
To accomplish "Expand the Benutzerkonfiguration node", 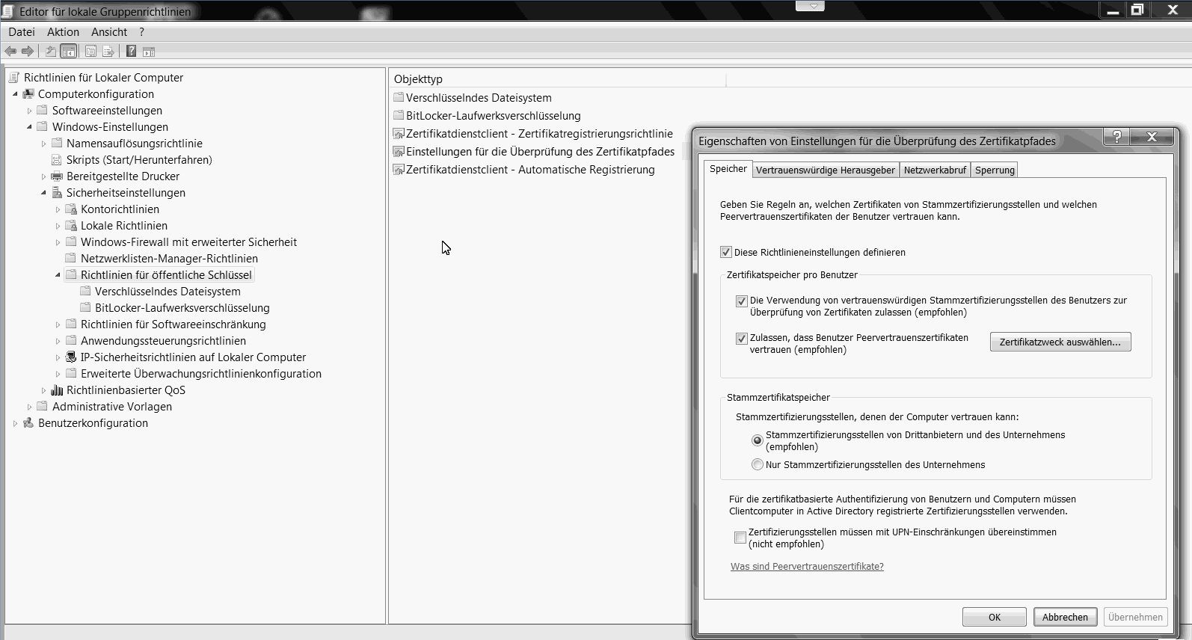I will (x=15, y=423).
